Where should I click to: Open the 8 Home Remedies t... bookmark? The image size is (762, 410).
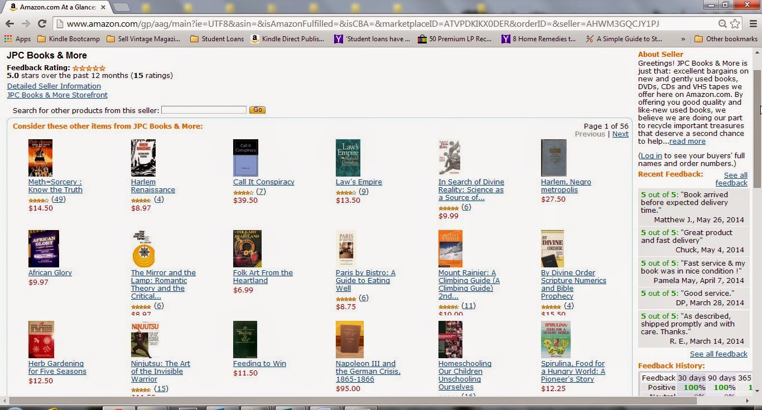click(x=539, y=39)
